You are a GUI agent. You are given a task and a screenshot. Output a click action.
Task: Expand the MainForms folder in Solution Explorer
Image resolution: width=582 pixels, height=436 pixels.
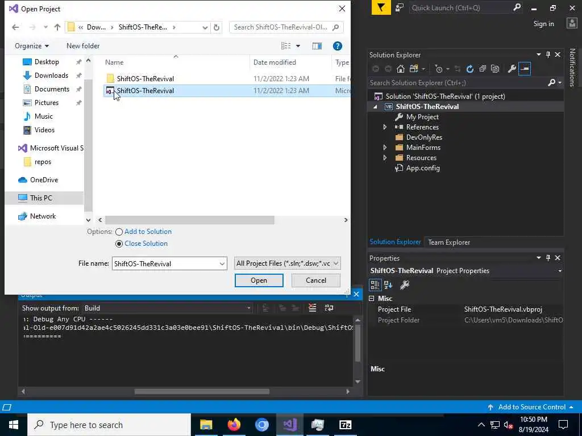[x=385, y=148]
